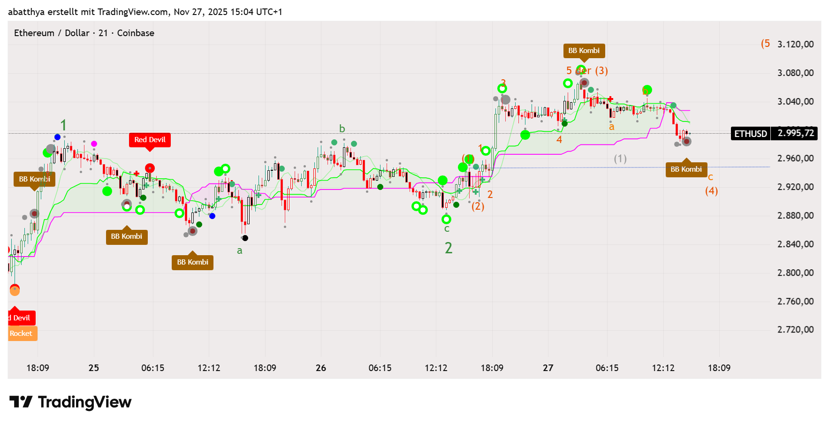This screenshot has height=425, width=829.
Task: Click the gray "(1)" wave label
Action: 620,159
